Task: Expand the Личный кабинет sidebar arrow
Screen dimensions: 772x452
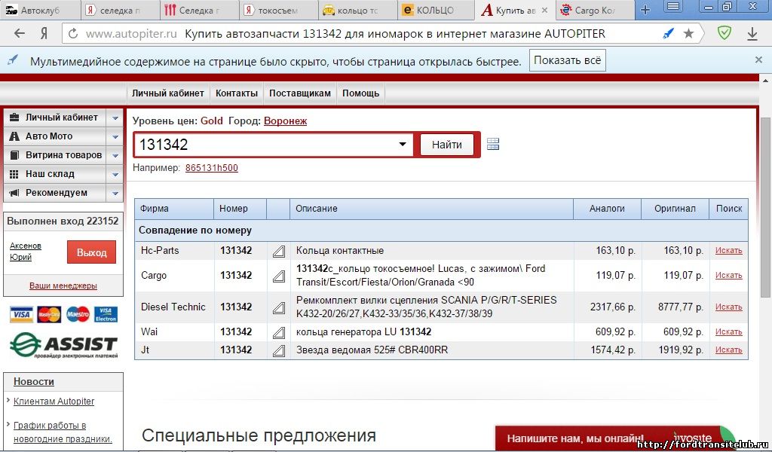Action: coord(115,118)
